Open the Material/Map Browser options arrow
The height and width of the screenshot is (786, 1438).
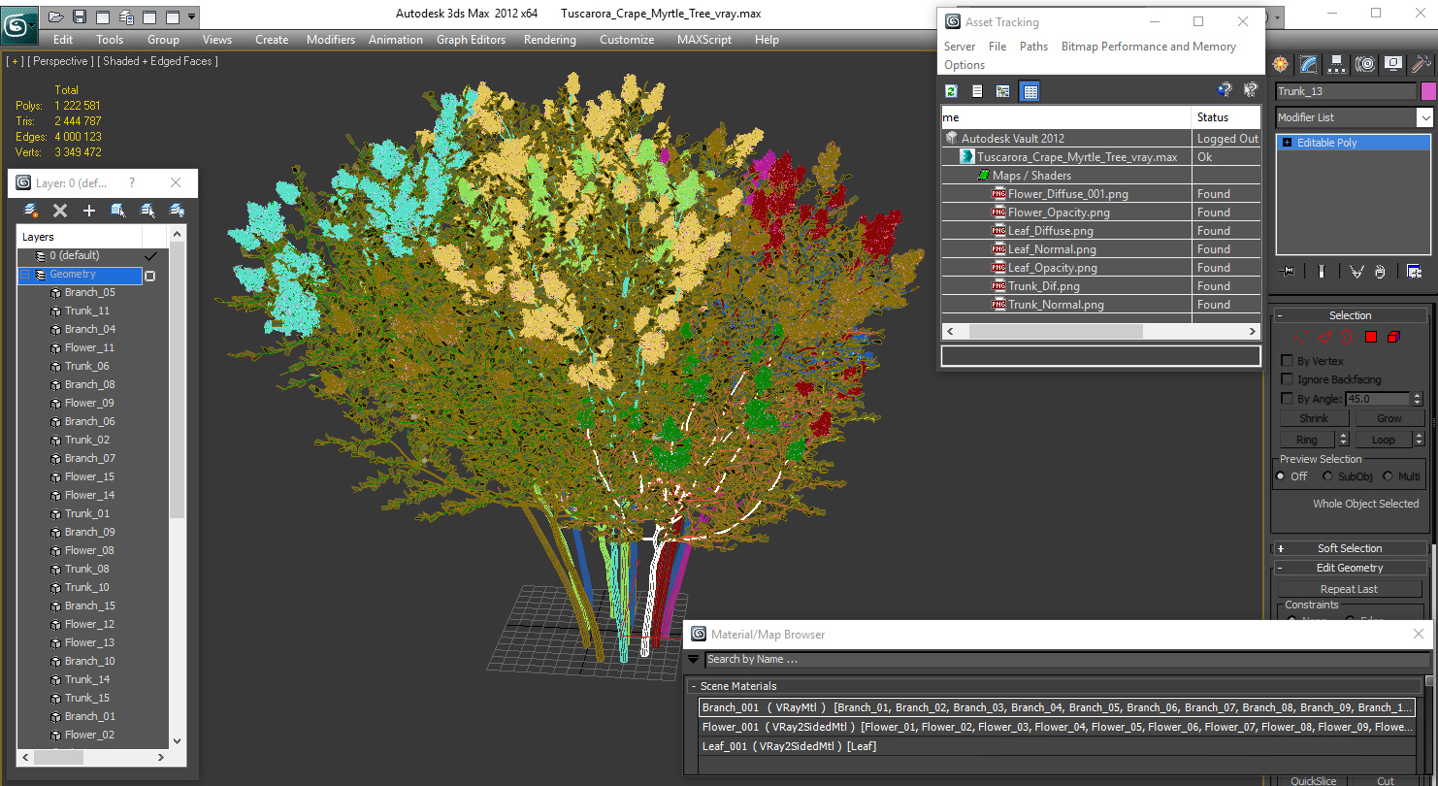(694, 660)
